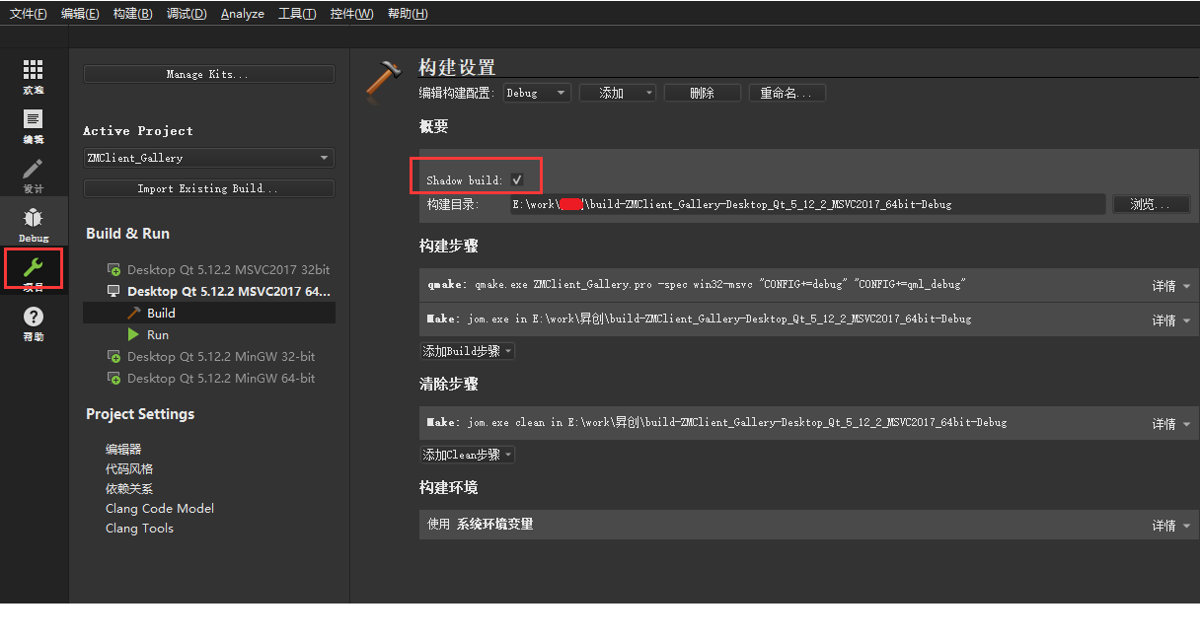Switch to Edit mode from the sidebar
The height and width of the screenshot is (639, 1200).
click(x=33, y=124)
